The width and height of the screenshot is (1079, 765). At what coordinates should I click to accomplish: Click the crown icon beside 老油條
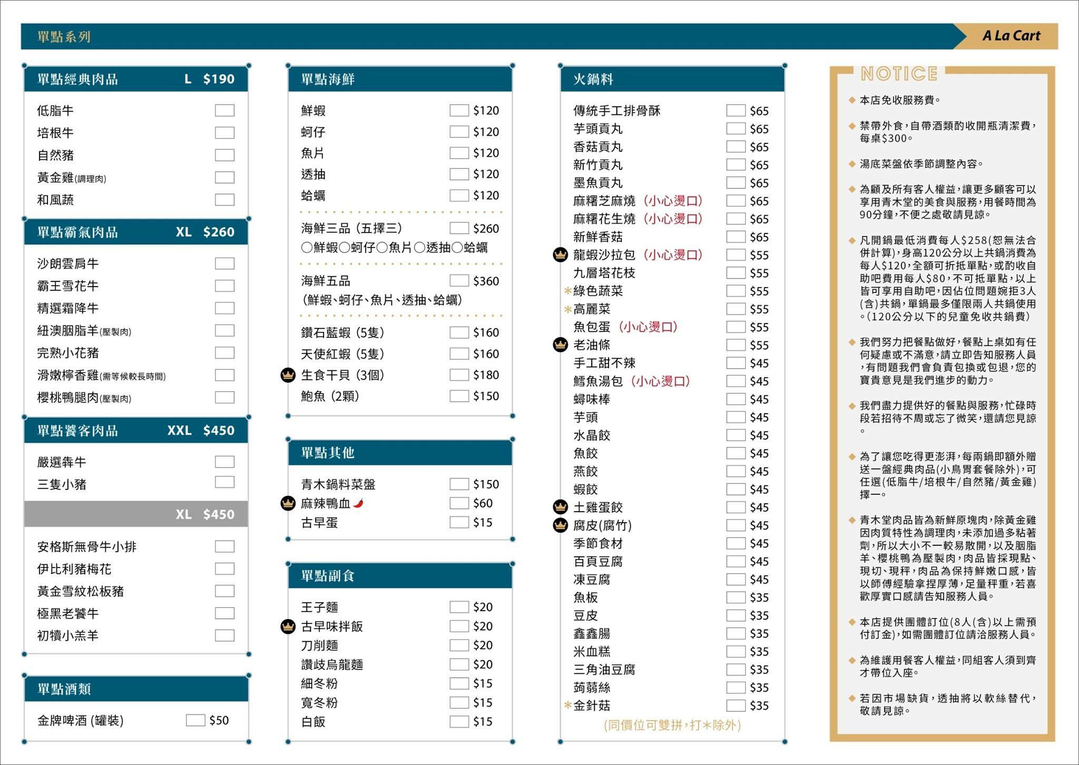point(560,345)
